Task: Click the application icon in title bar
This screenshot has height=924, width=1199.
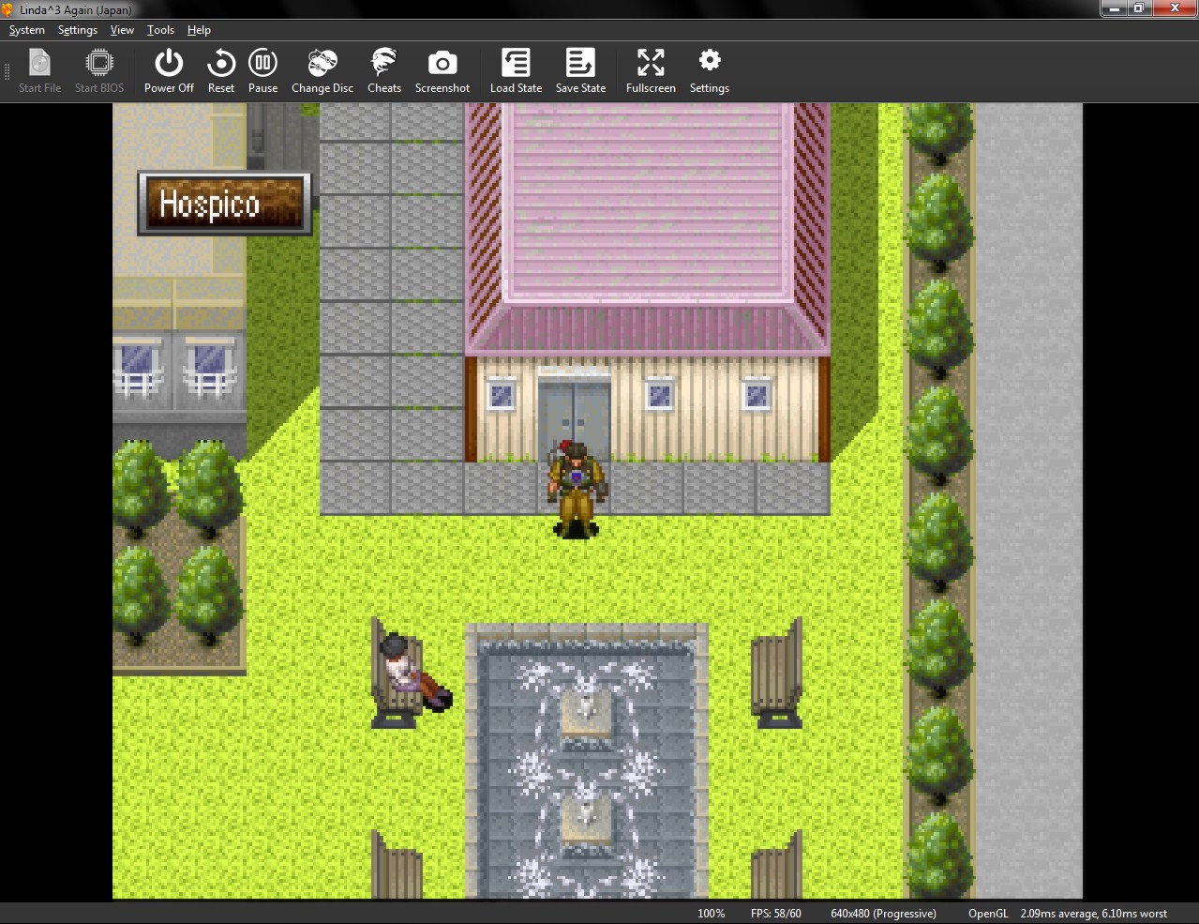Action: click(8, 9)
